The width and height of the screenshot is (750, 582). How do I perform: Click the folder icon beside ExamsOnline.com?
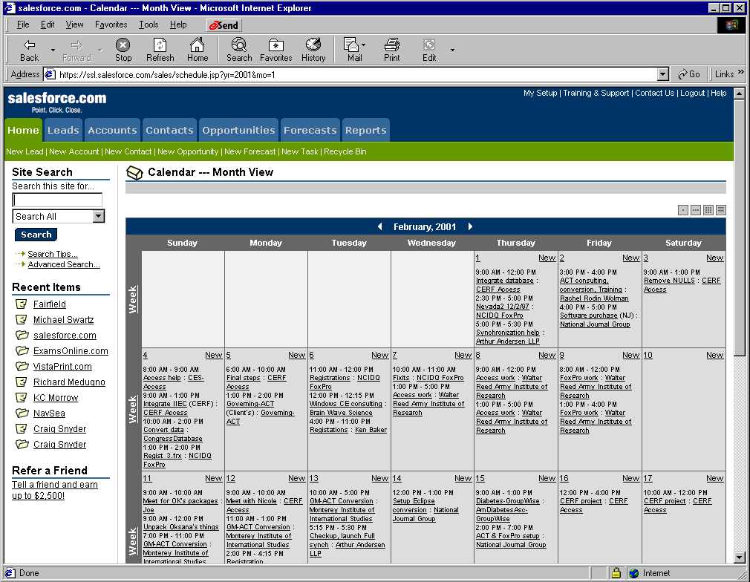(22, 350)
